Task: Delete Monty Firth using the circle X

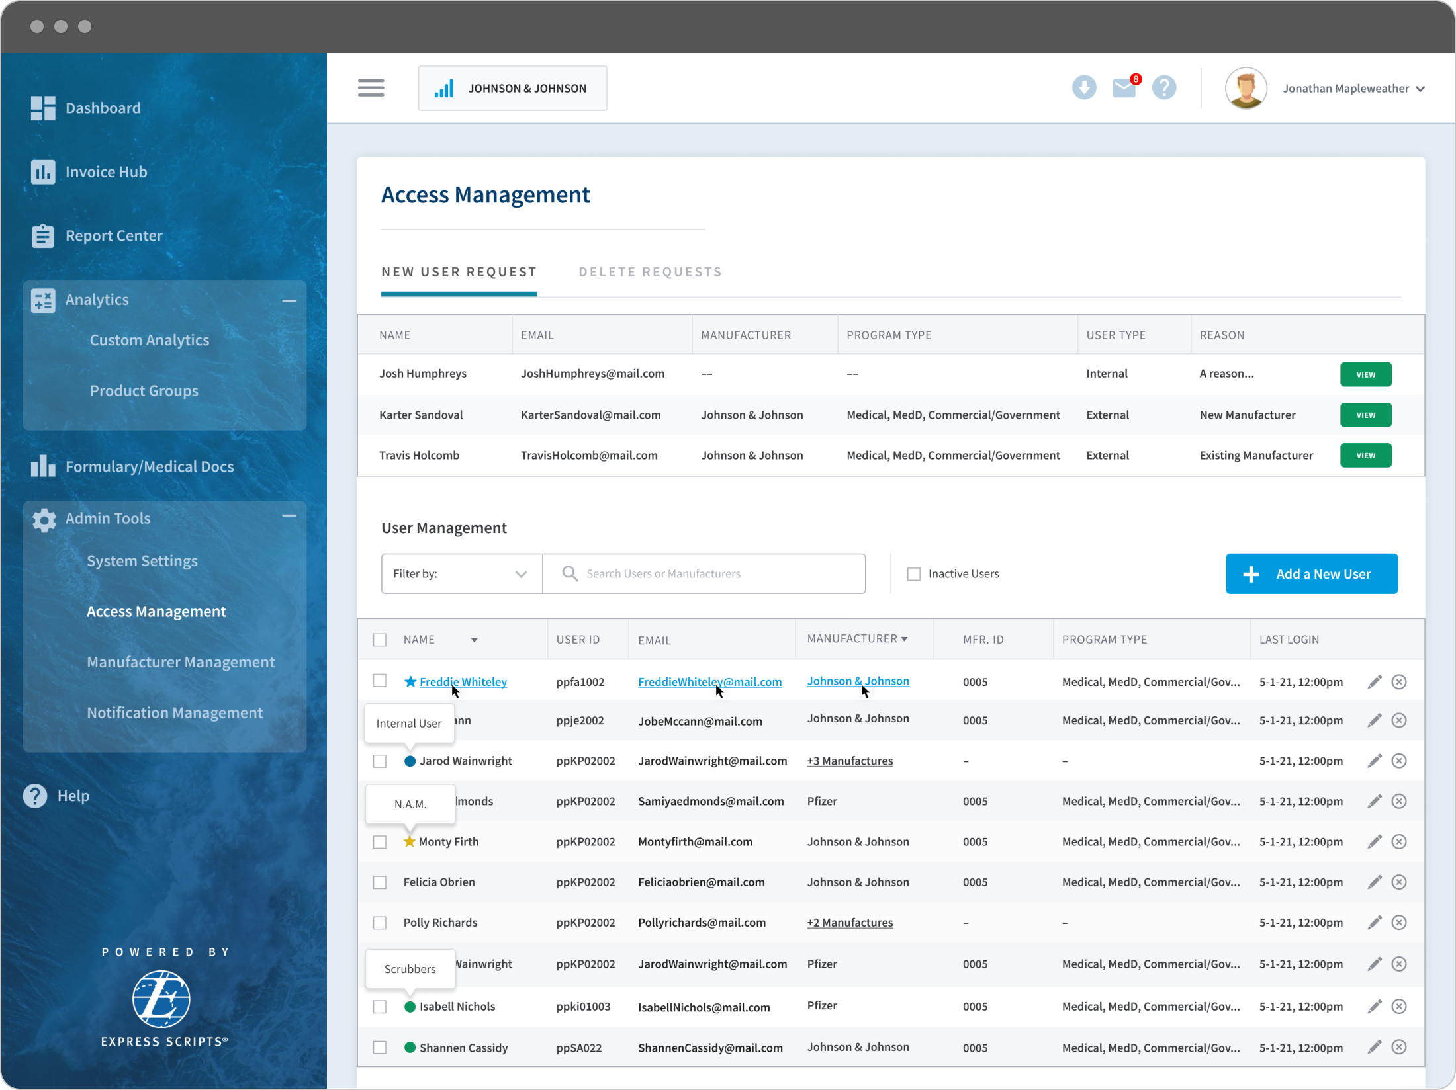Action: (1399, 842)
